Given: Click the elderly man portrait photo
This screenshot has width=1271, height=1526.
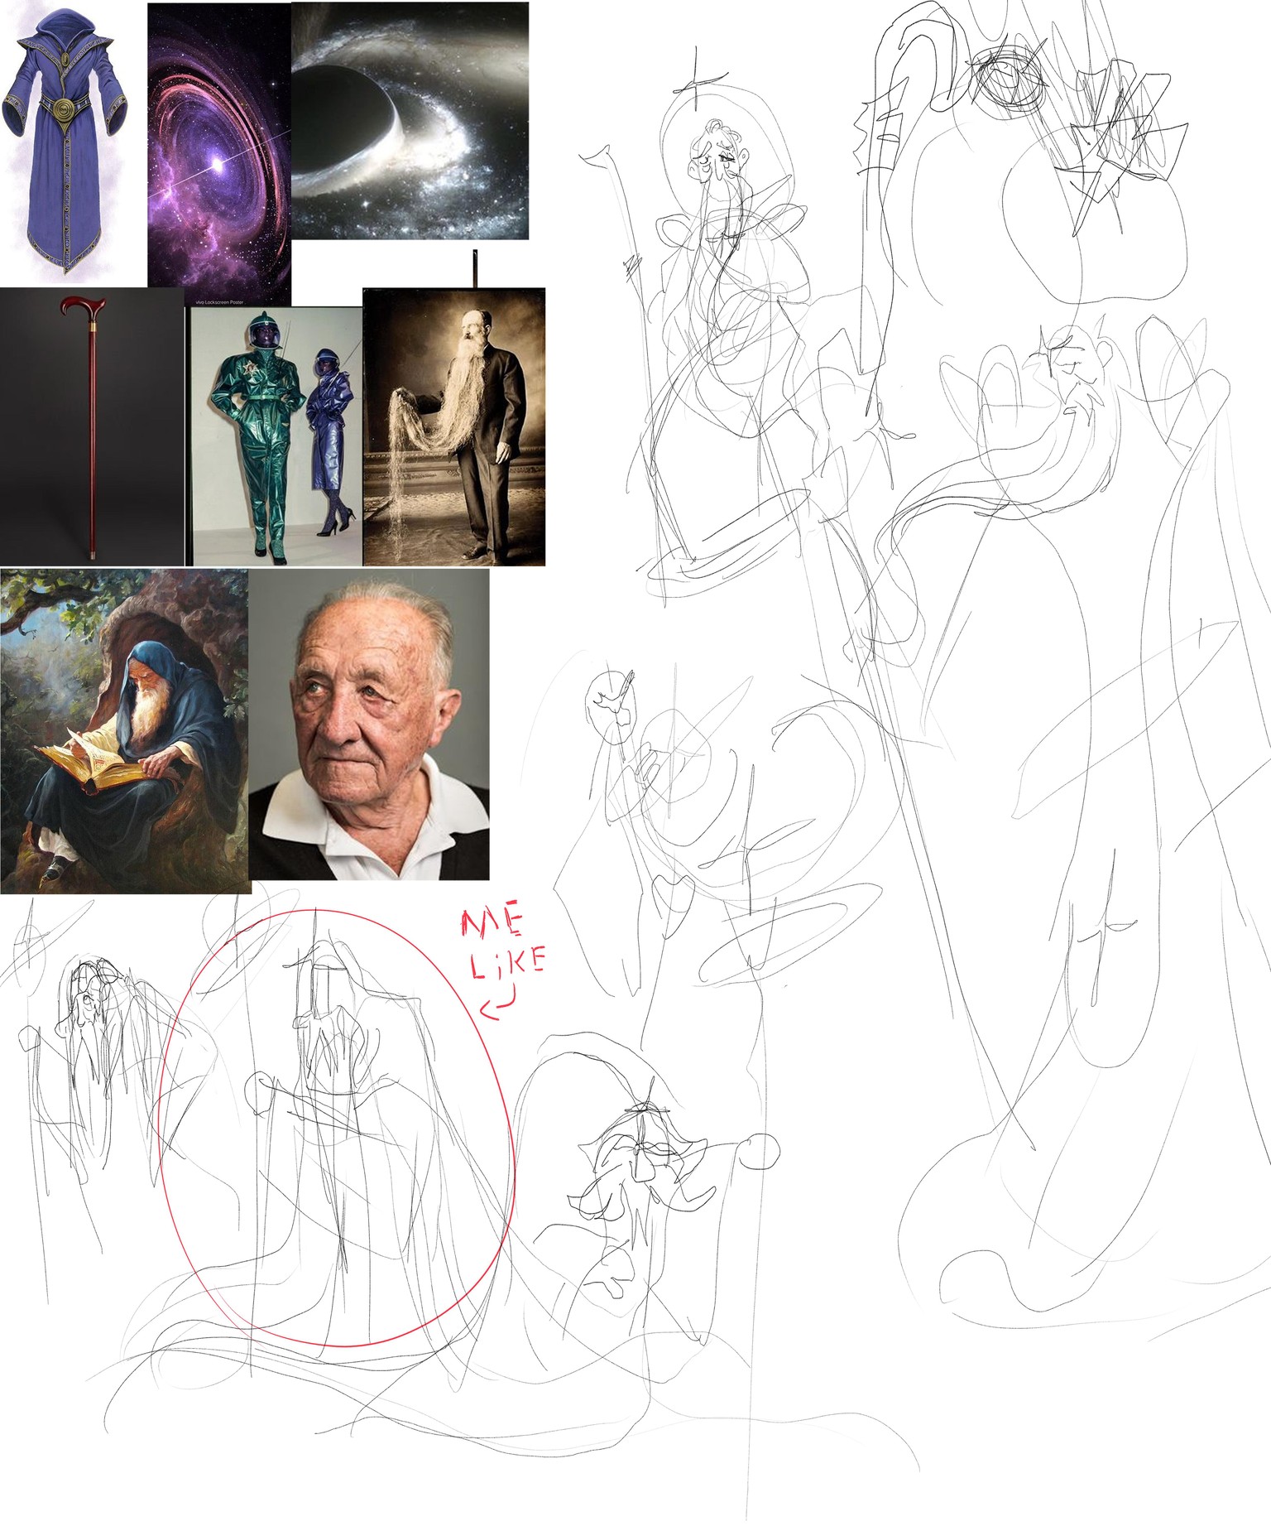Looking at the screenshot, I should (369, 724).
